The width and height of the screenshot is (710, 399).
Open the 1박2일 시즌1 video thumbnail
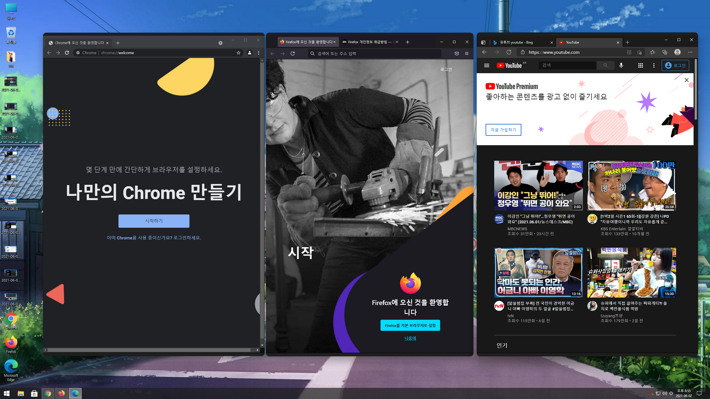point(632,185)
